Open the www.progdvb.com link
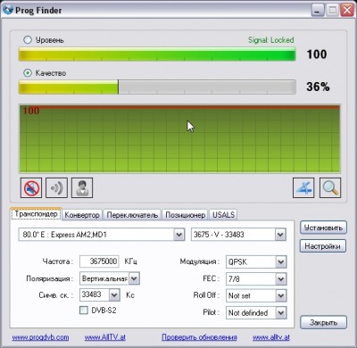 (x=40, y=337)
